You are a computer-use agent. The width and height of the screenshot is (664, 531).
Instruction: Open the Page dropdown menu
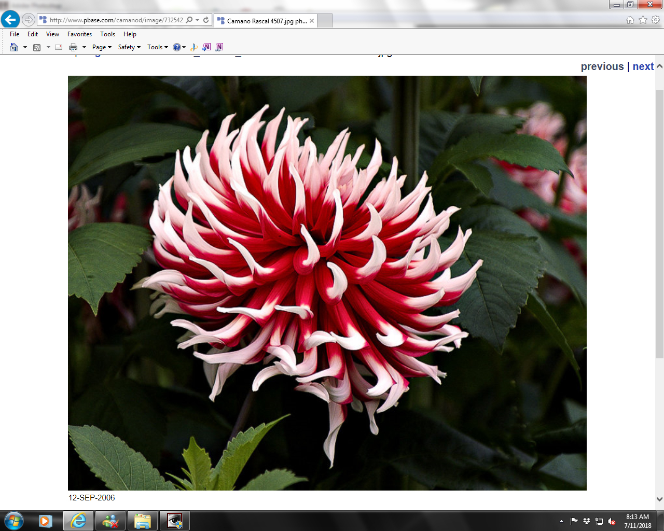(102, 47)
